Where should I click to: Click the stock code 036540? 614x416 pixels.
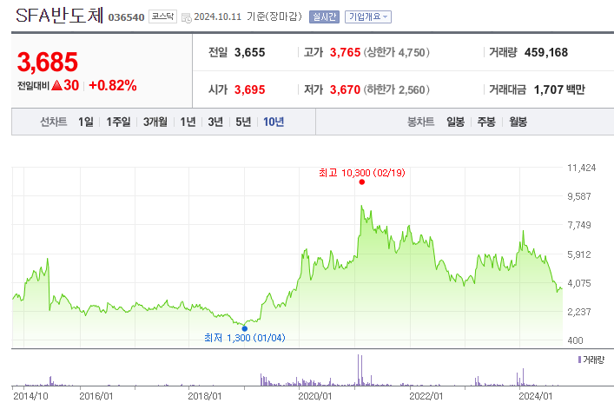point(126,17)
